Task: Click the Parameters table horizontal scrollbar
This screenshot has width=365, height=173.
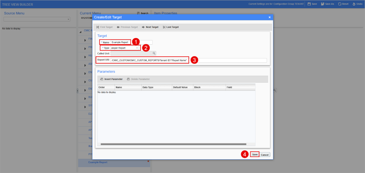Action: pos(173,144)
